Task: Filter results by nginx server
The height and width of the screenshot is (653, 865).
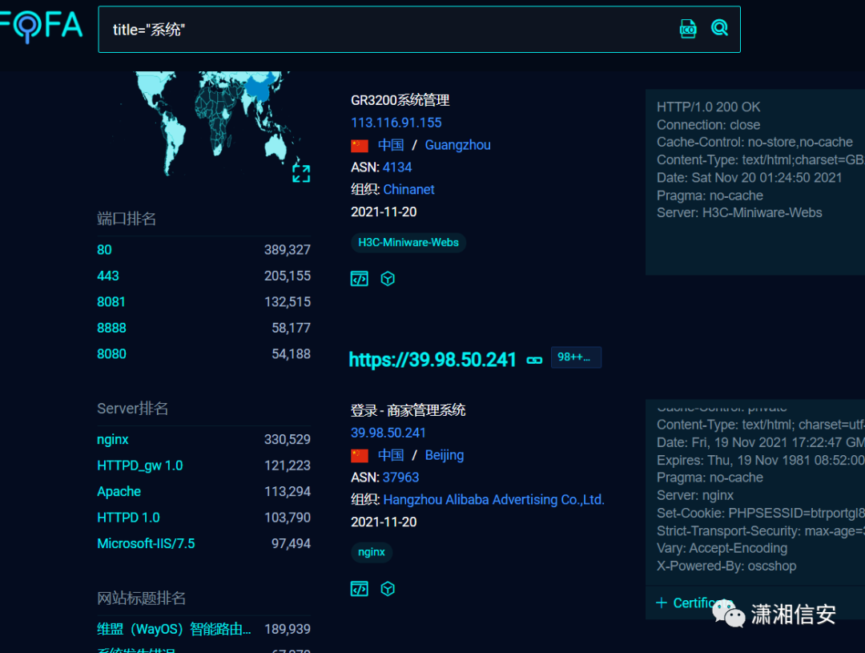Action: 113,440
